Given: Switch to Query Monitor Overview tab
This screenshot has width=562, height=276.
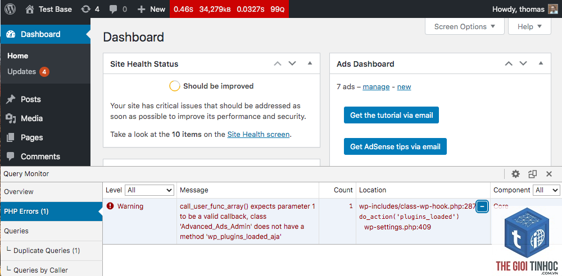Looking at the screenshot, I should tap(51, 191).
